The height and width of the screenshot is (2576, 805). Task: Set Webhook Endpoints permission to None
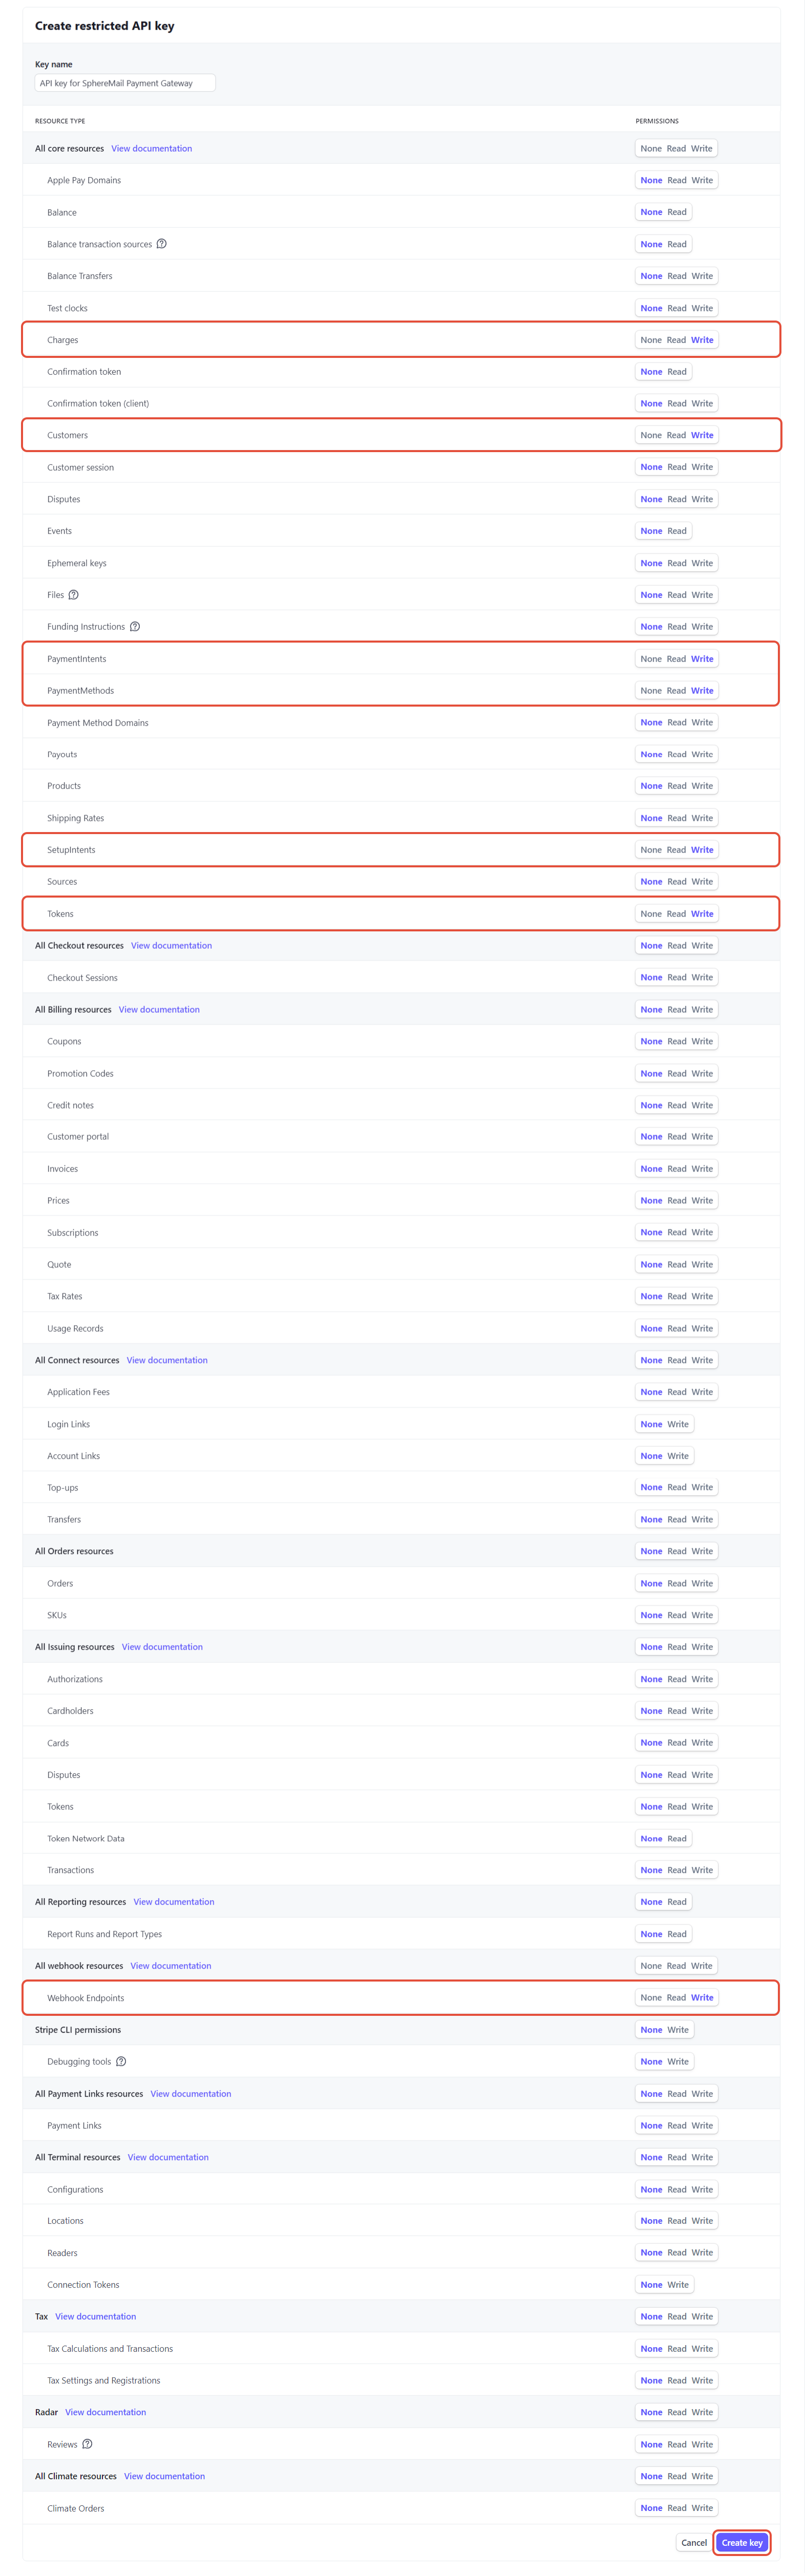(651, 1997)
